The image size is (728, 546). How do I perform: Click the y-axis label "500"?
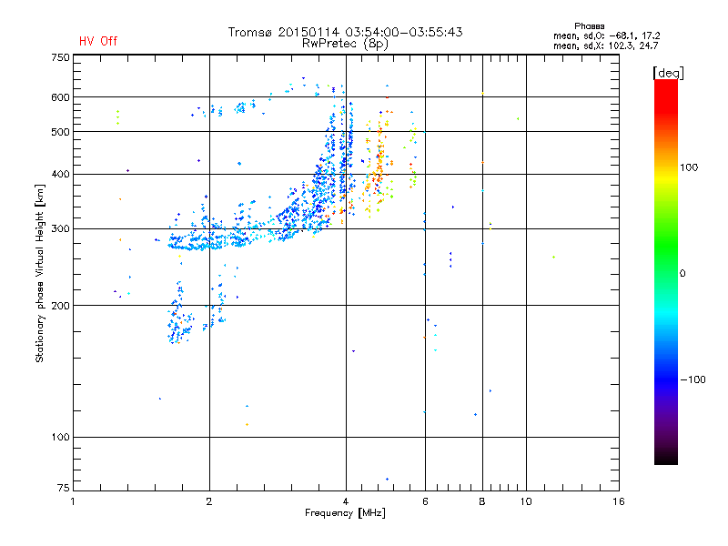click(60, 132)
